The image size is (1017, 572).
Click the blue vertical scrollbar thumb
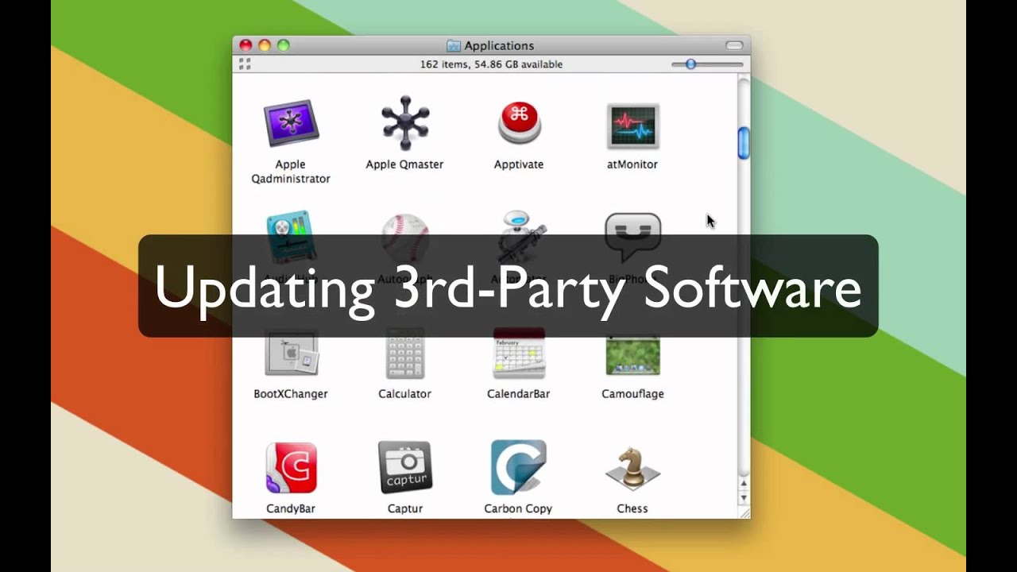[744, 143]
